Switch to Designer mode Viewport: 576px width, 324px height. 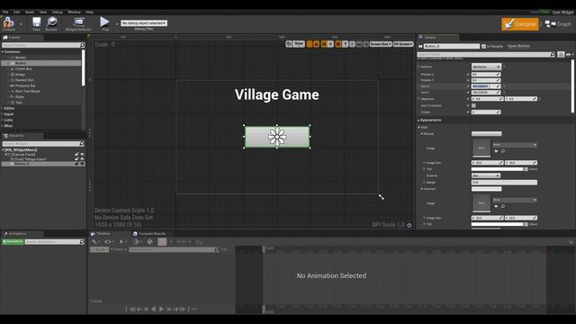point(520,24)
